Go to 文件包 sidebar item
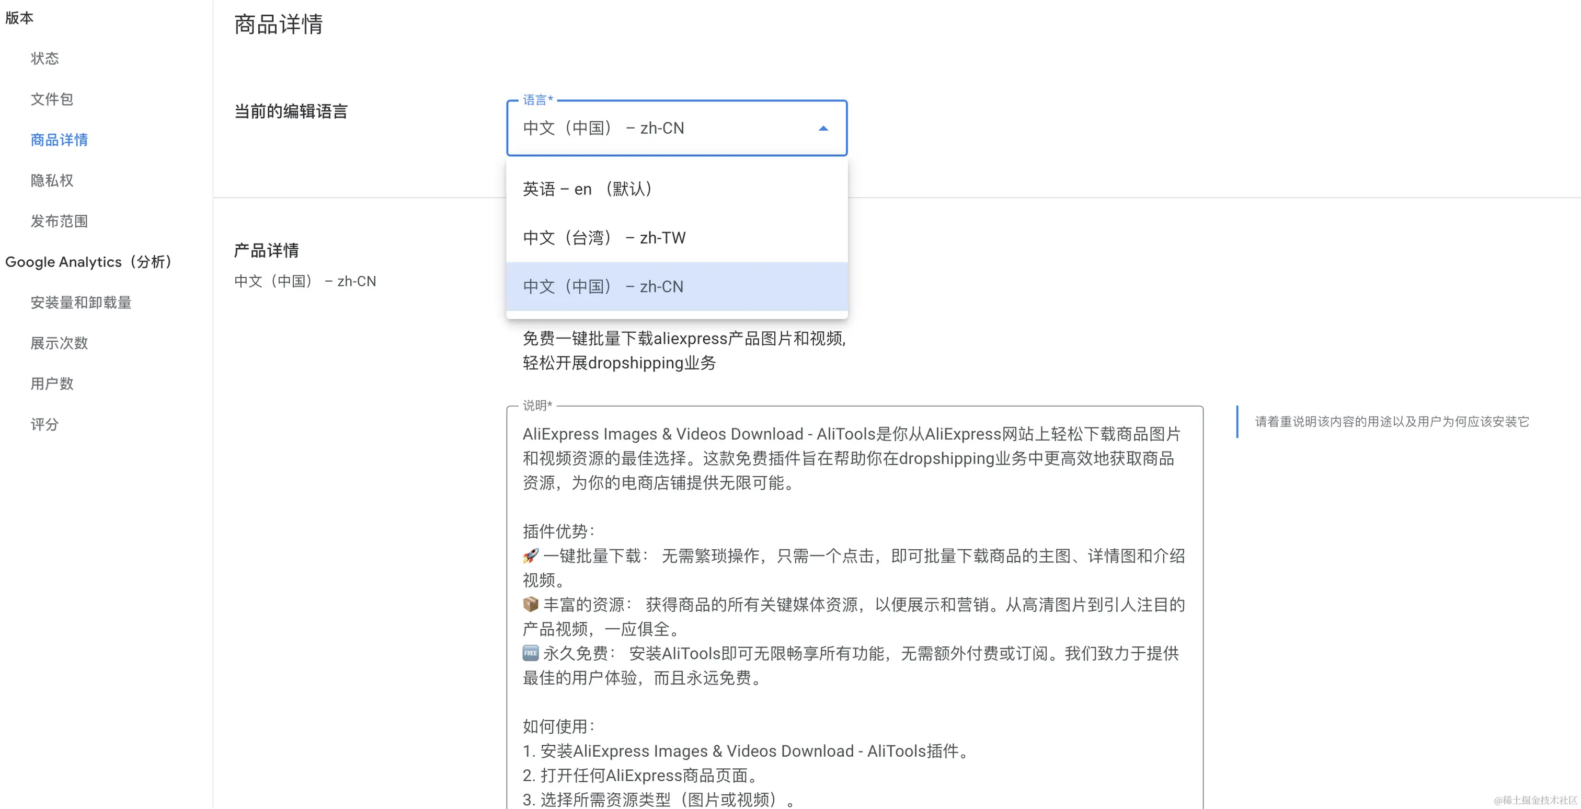This screenshot has width=1581, height=809. pos(52,99)
